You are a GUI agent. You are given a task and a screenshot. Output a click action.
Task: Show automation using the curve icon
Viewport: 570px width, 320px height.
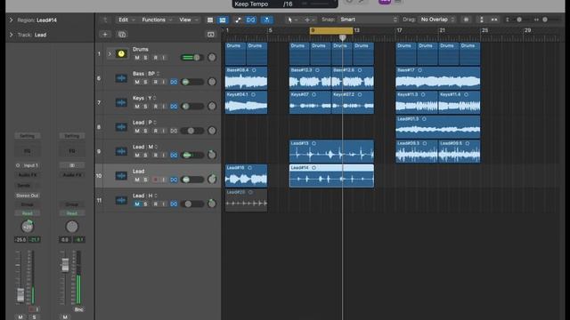pos(238,20)
